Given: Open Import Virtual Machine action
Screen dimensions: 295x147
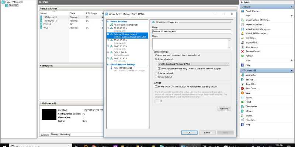Looking at the screenshot, I should (x=258, y=20).
